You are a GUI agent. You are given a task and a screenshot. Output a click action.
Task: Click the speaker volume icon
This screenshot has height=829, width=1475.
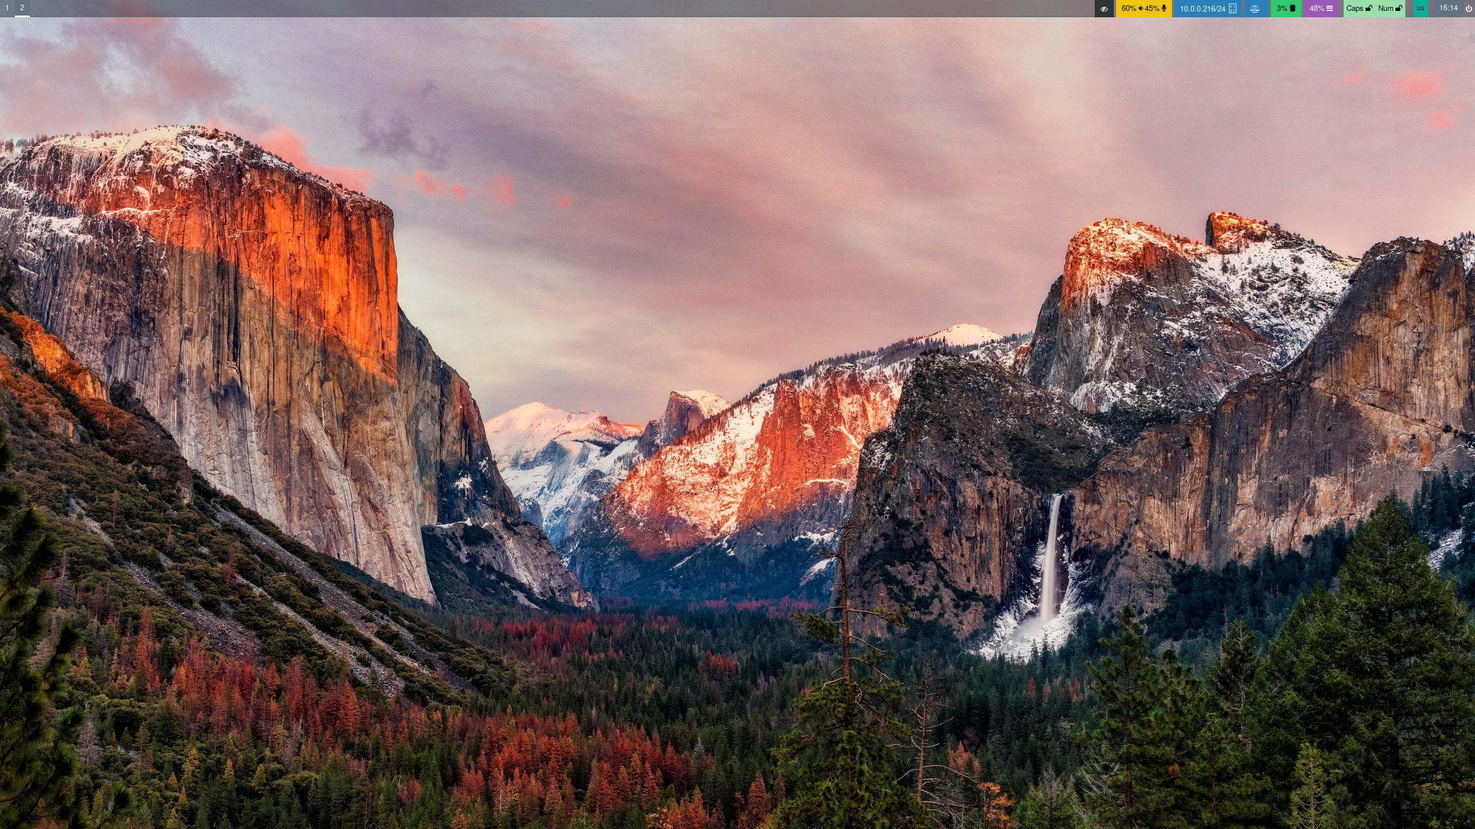coord(1140,9)
